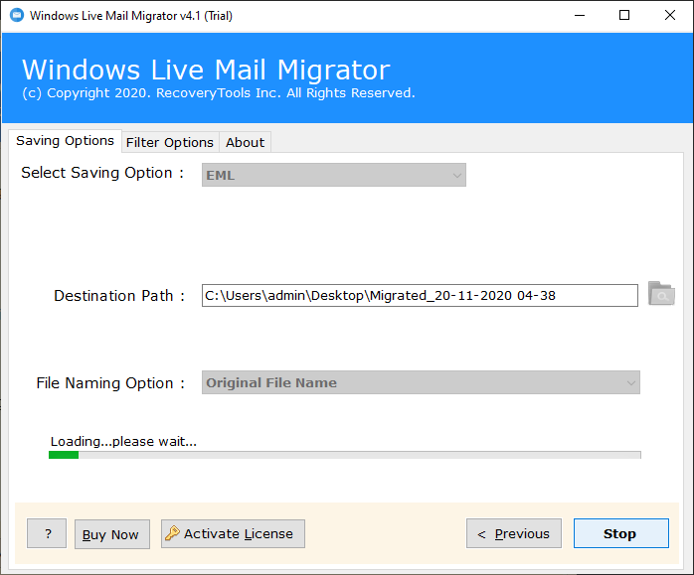The height and width of the screenshot is (575, 694).
Task: Click the 'Windows Live Mail Migrator' banner heading
Action: pos(206,70)
